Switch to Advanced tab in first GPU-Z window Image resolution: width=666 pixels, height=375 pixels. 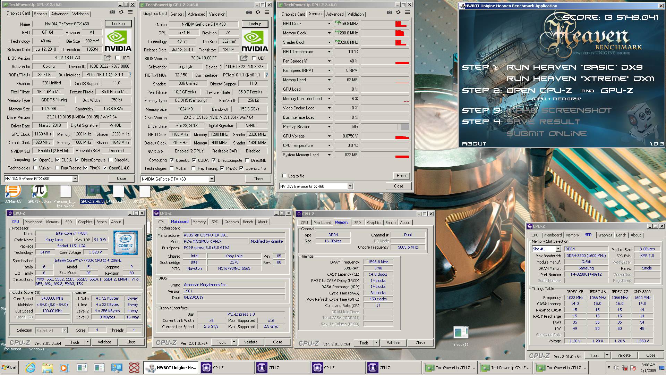(x=60, y=14)
